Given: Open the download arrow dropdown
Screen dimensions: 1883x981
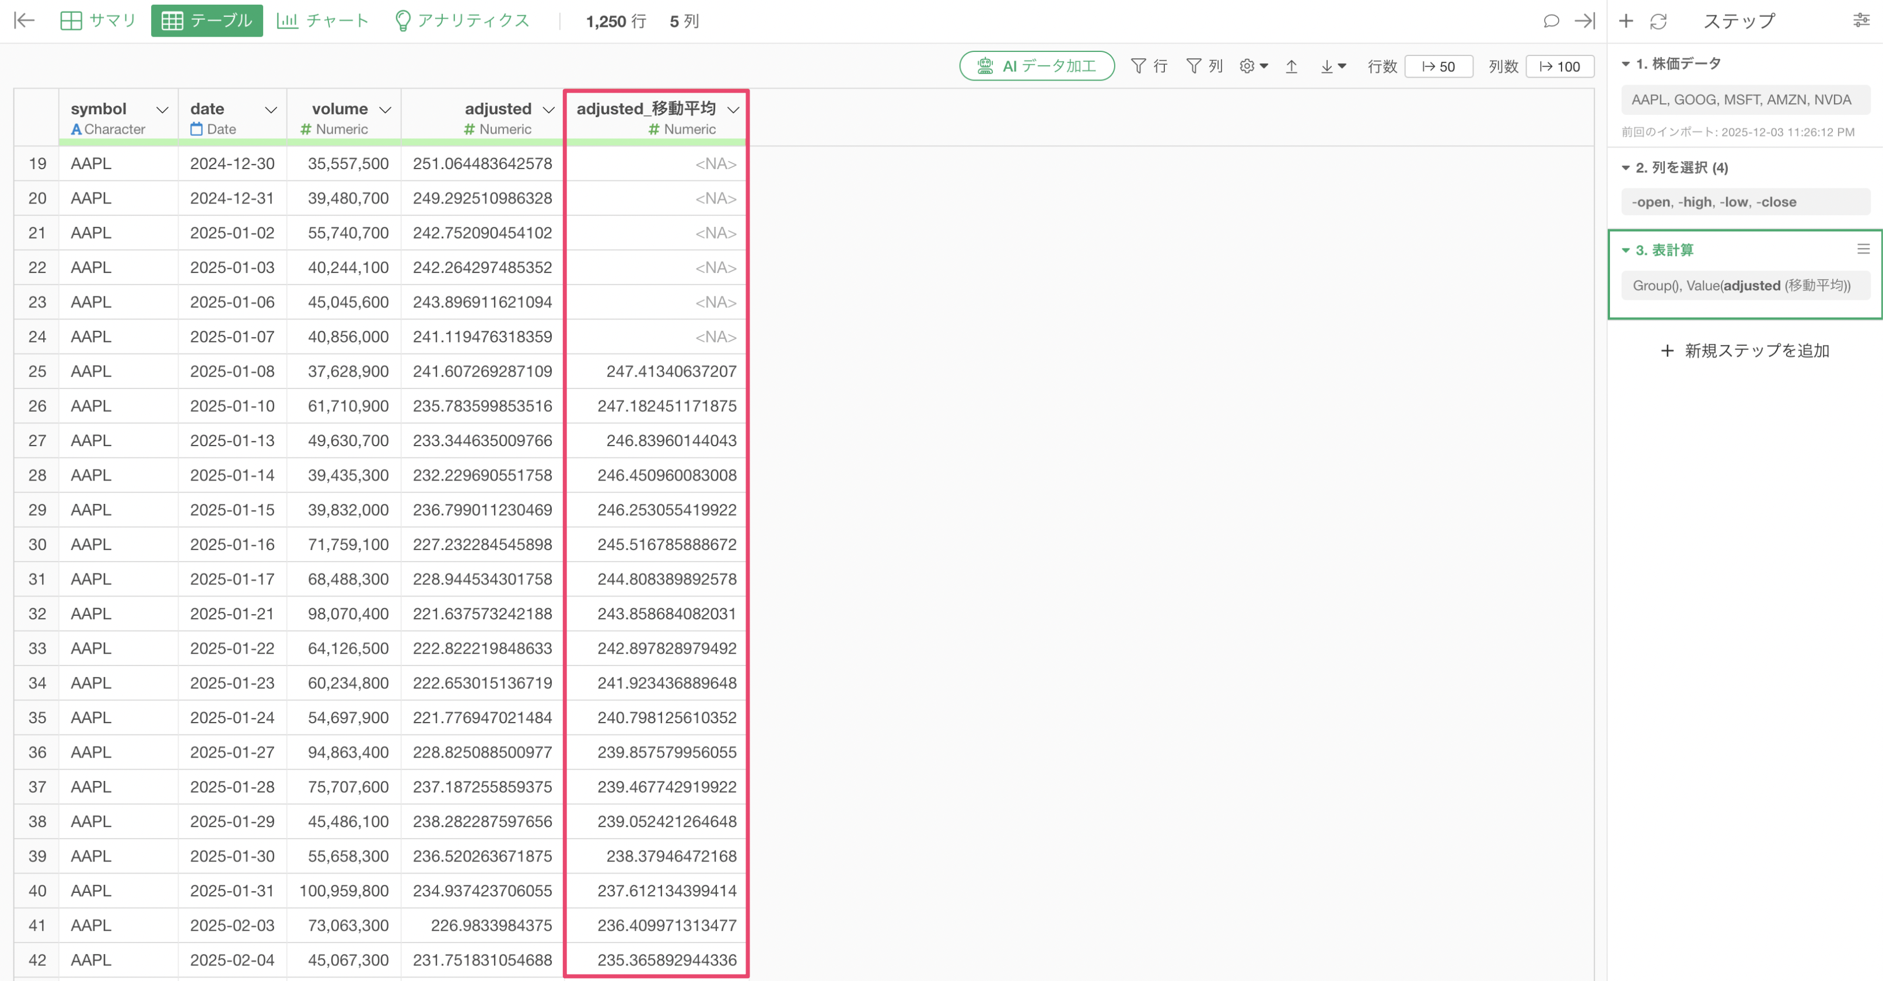Looking at the screenshot, I should [x=1332, y=66].
